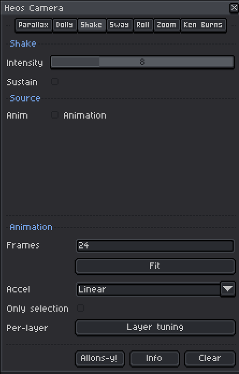
Task: Open the Accel dropdown arrow
Action: click(x=228, y=289)
